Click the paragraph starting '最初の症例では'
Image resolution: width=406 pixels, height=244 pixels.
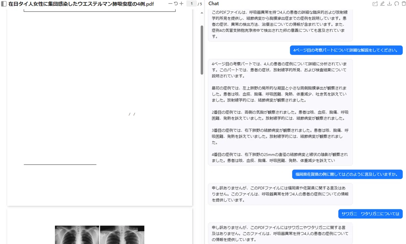click(279, 94)
